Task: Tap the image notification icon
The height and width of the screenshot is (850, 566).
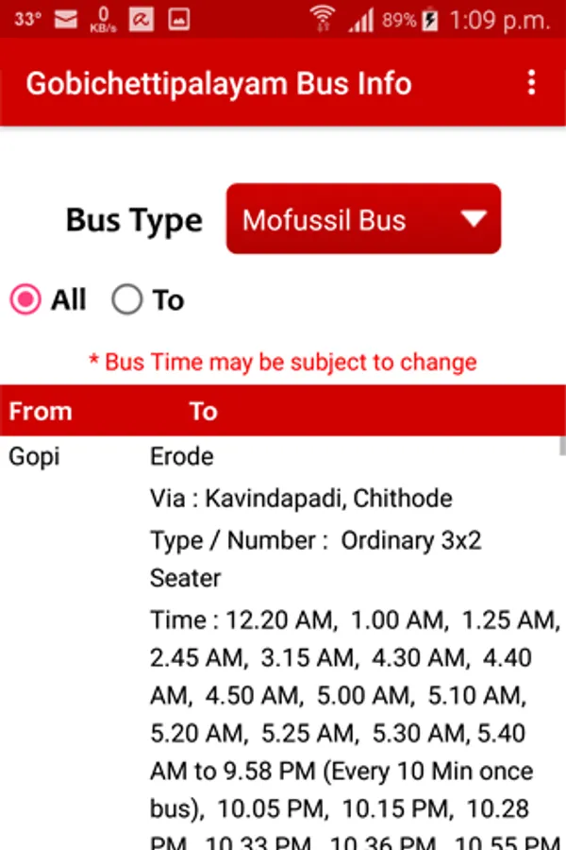Action: (178, 20)
